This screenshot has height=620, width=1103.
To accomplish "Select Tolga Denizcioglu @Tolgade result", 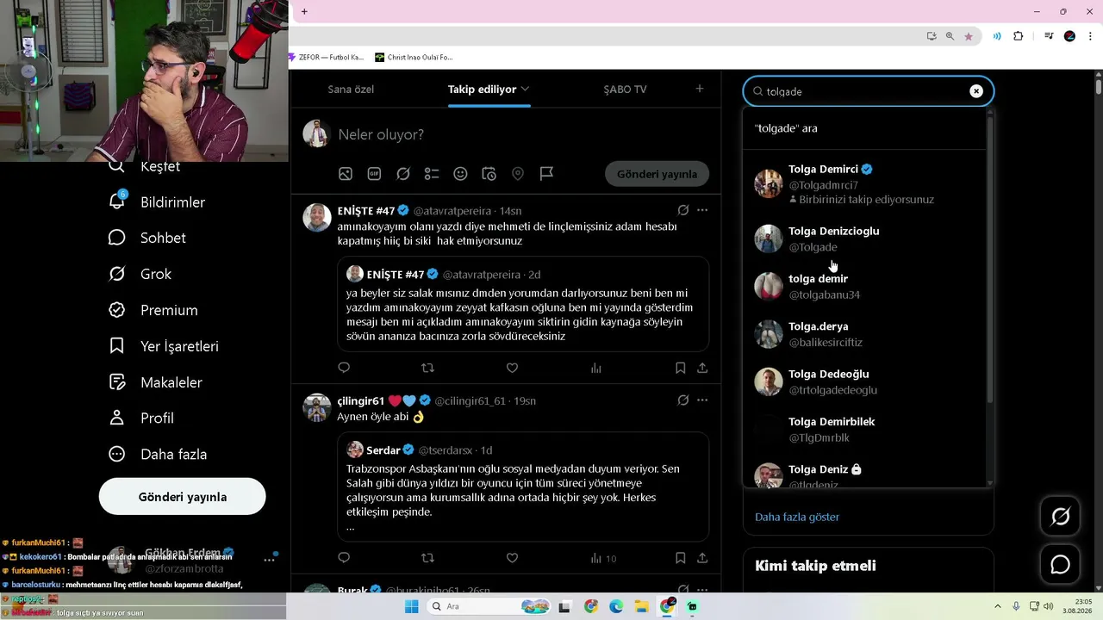I will [865, 239].
